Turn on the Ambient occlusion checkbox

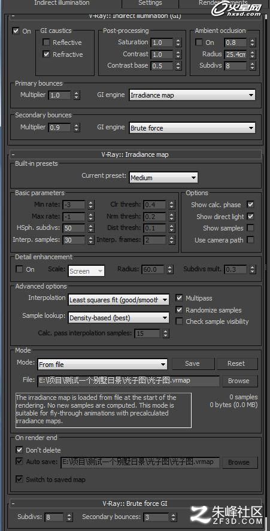point(199,43)
